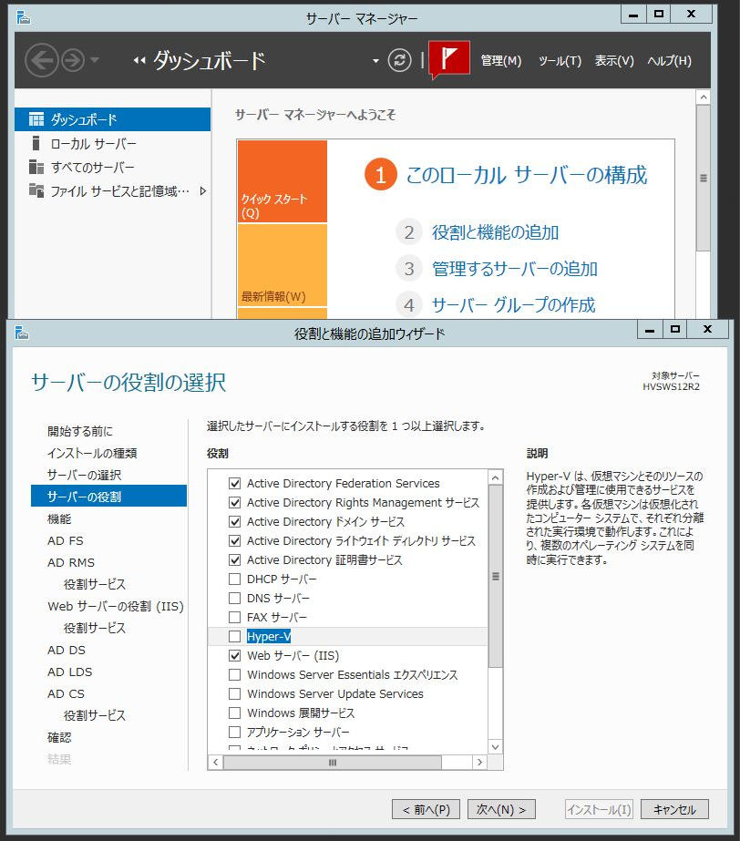
Task: Open the ヘルプ(H) menu
Action: tap(669, 61)
